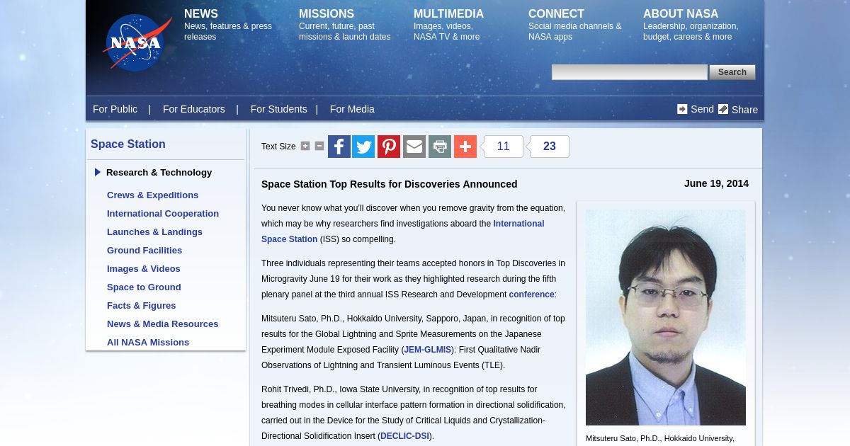Open the CONNECT menu
The width and height of the screenshot is (850, 446).
point(556,14)
